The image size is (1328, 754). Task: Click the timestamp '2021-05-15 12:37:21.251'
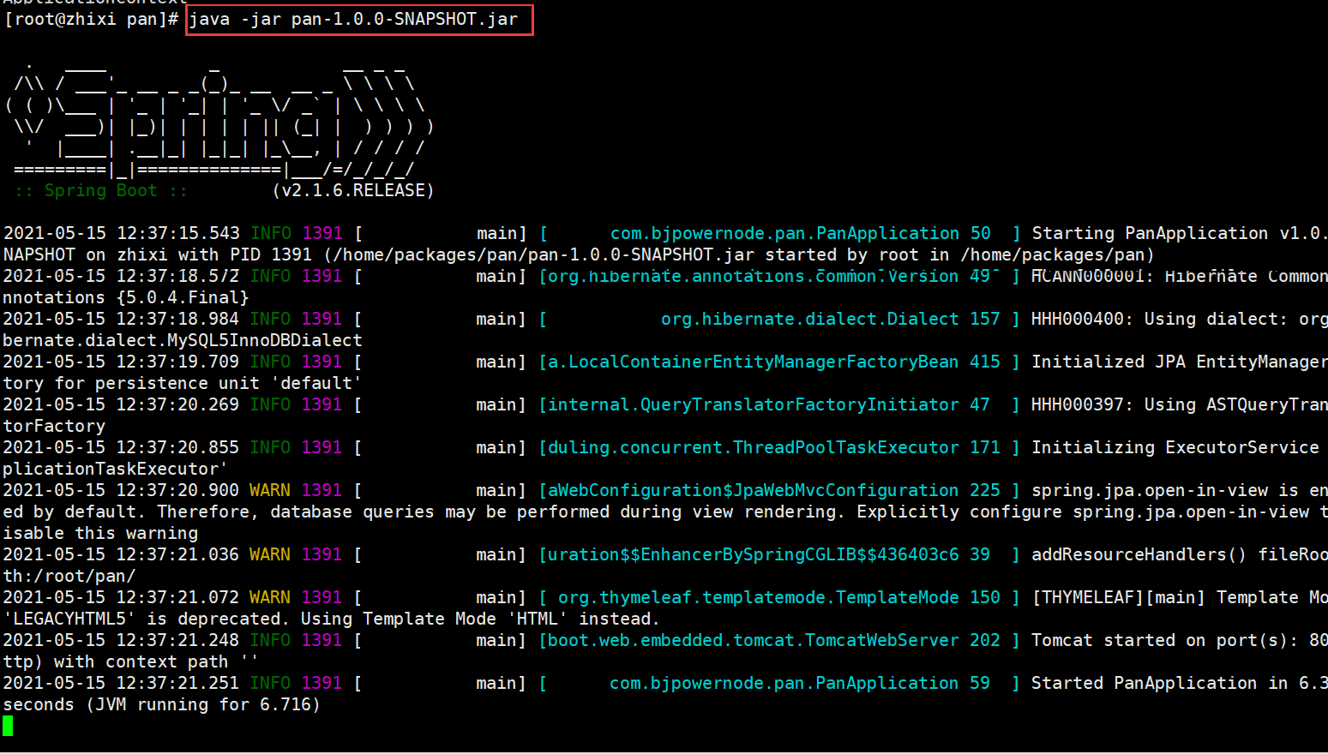[122, 683]
